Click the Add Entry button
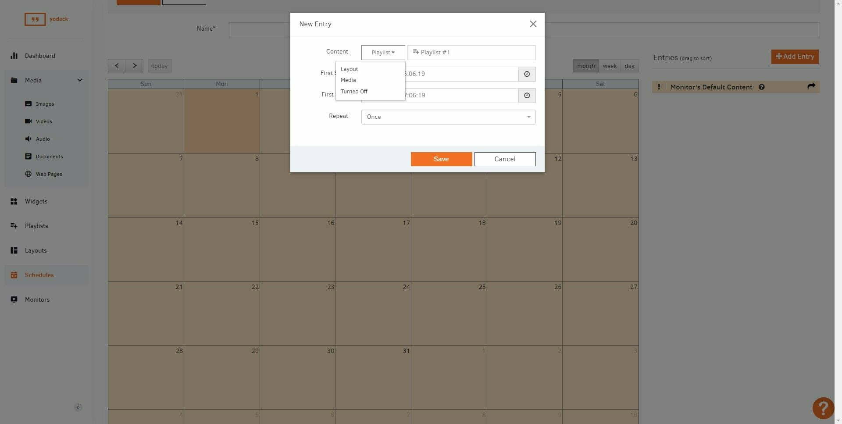This screenshot has height=424, width=842. [795, 57]
